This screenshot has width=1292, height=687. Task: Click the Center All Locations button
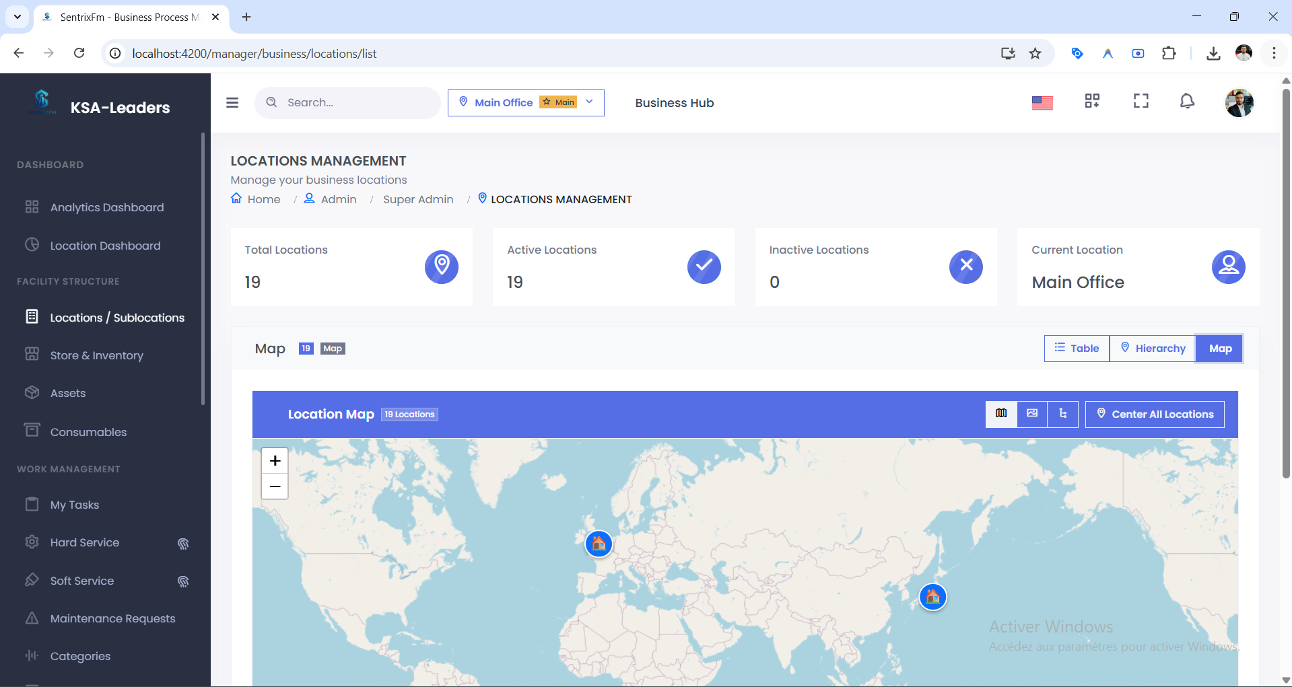pyautogui.click(x=1154, y=414)
